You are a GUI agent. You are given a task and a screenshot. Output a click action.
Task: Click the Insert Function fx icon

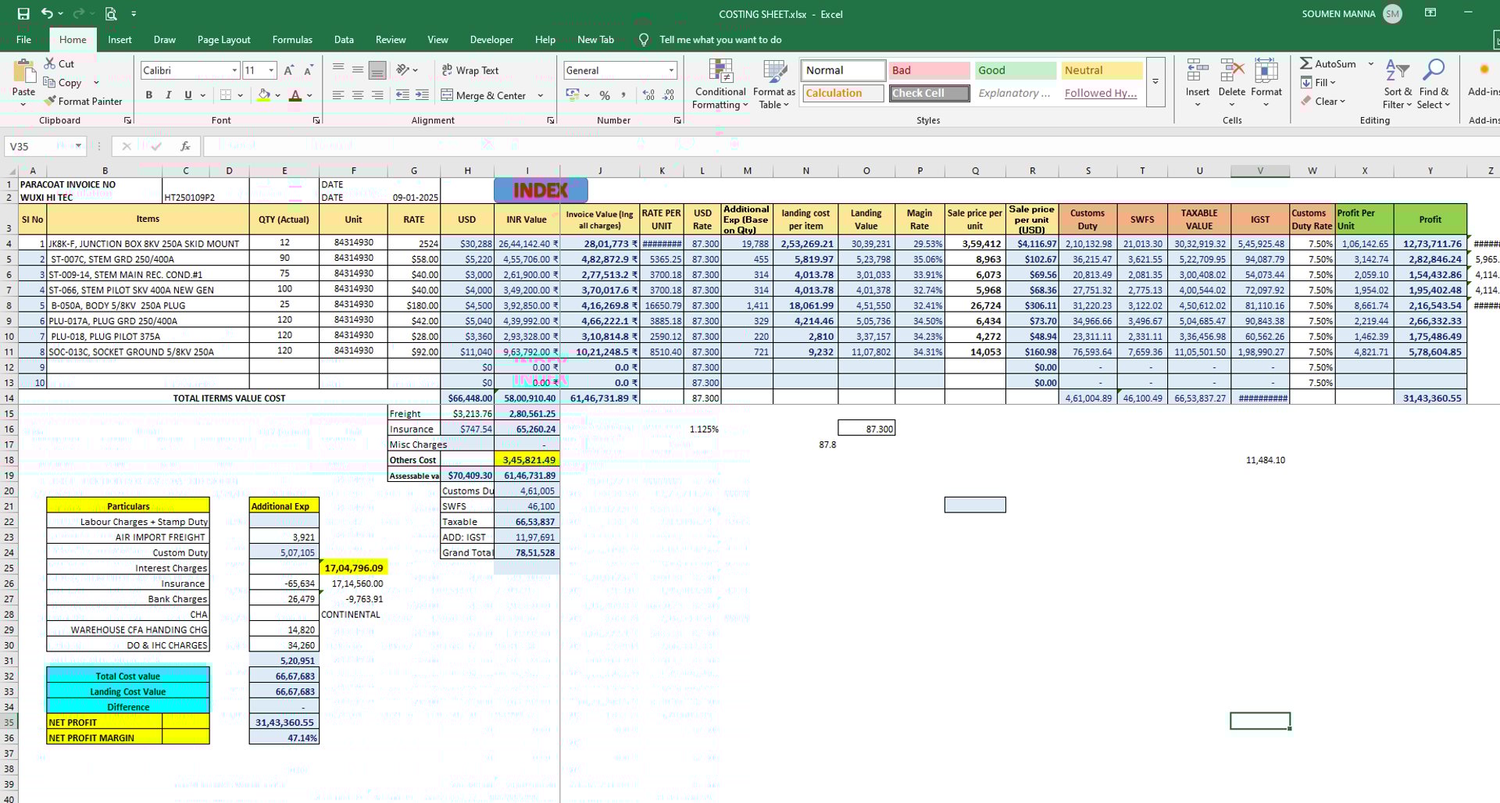point(185,146)
